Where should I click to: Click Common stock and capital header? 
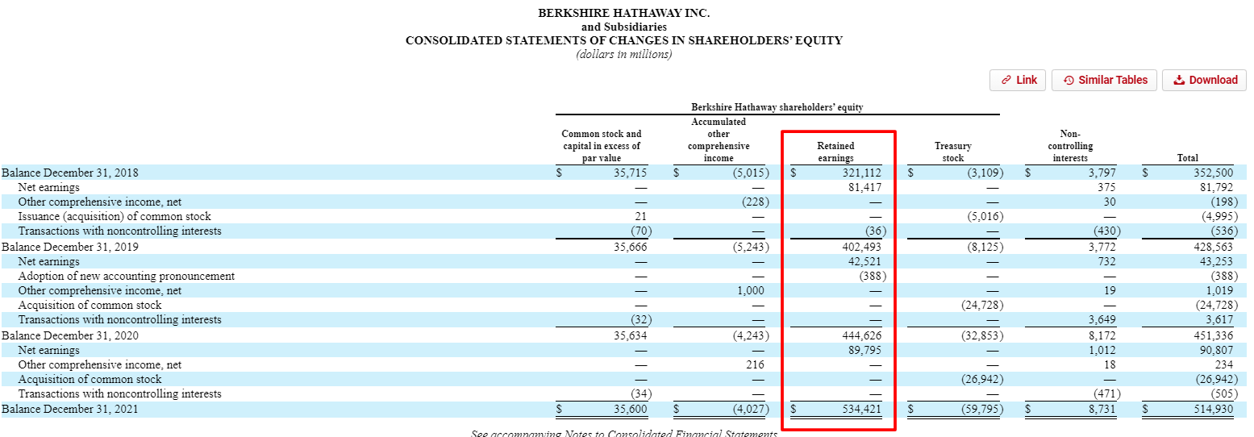coord(601,146)
